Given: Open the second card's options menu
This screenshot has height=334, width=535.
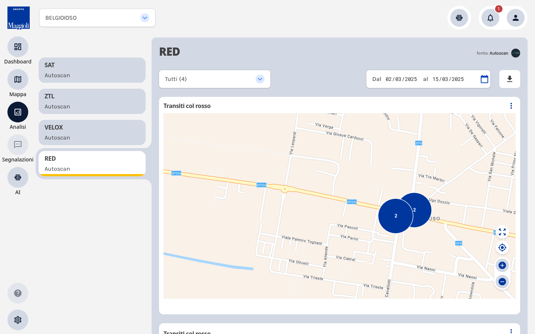Looking at the screenshot, I should pos(511,331).
